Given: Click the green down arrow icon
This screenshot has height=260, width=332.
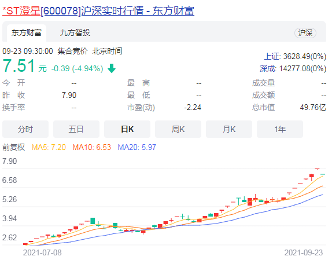Looking at the screenshot, I should tap(112, 68).
